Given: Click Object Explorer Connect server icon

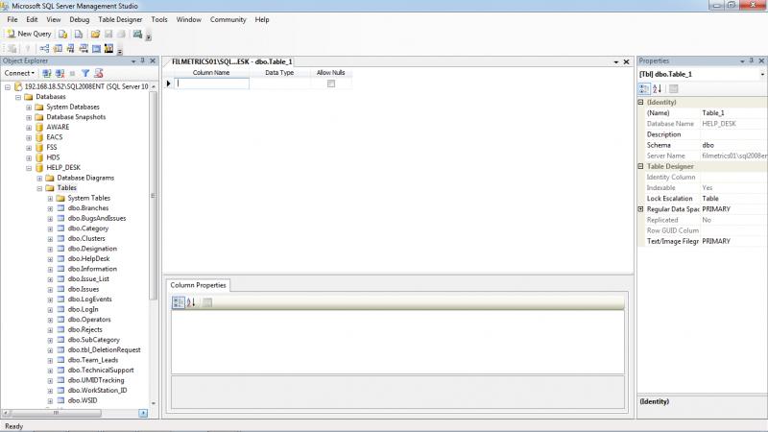Looking at the screenshot, I should click(x=47, y=73).
